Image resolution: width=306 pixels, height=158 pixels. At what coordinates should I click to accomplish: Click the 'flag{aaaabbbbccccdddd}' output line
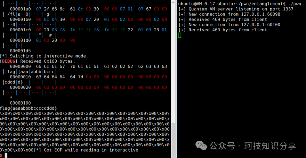click(29, 108)
